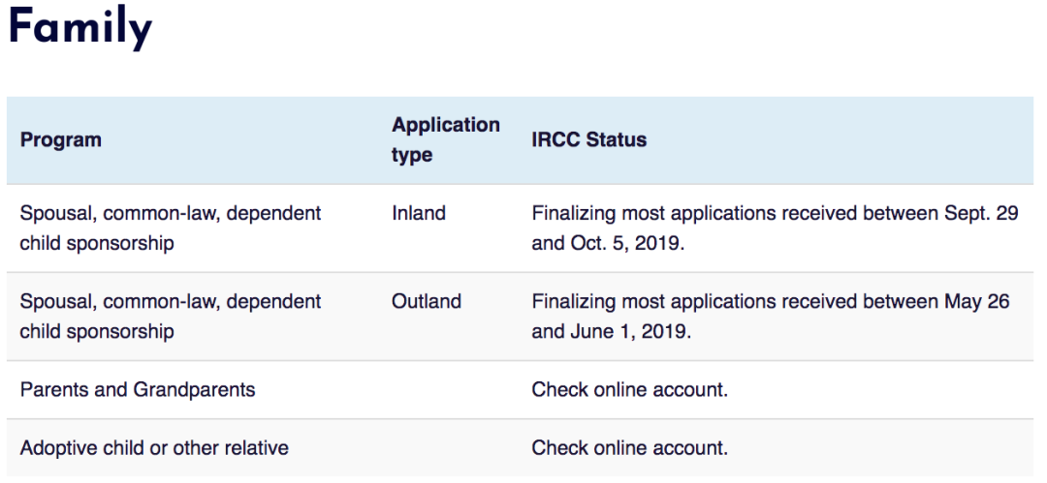Click empty application type cell for Parents and Grandparents

[x=448, y=390]
